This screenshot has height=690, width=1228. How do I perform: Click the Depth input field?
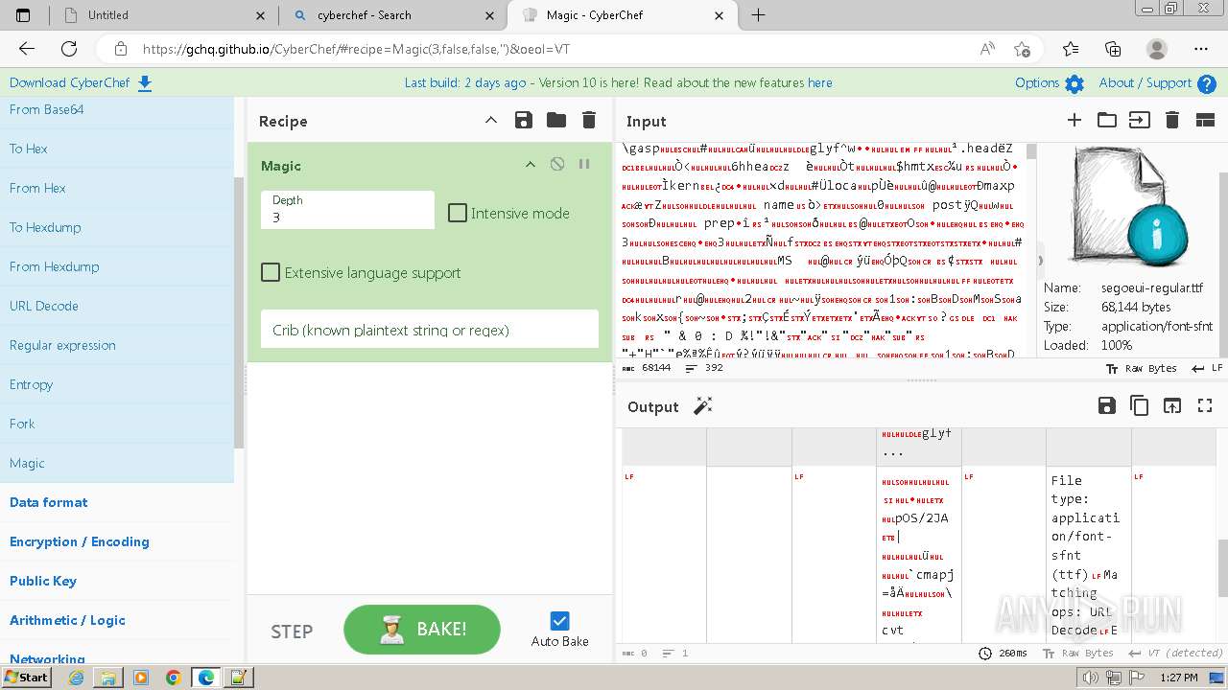point(347,210)
